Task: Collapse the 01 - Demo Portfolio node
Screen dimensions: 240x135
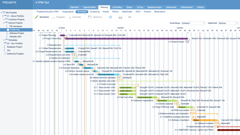Action: pos(3,16)
